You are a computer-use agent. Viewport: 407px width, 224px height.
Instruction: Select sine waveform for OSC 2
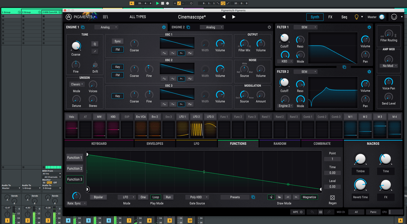(164, 79)
